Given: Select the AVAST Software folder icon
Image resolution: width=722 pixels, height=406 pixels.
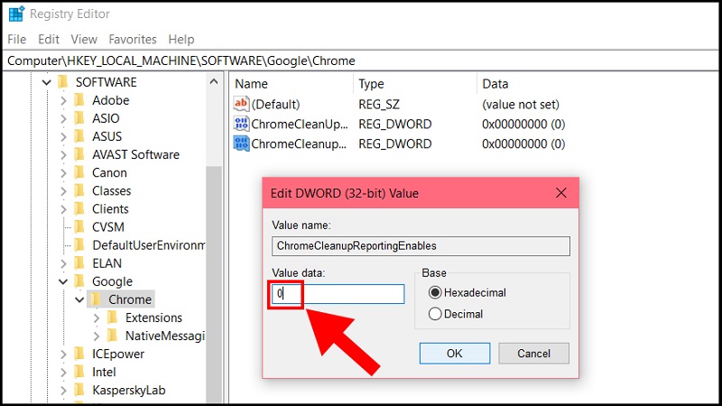Looking at the screenshot, I should (x=79, y=154).
